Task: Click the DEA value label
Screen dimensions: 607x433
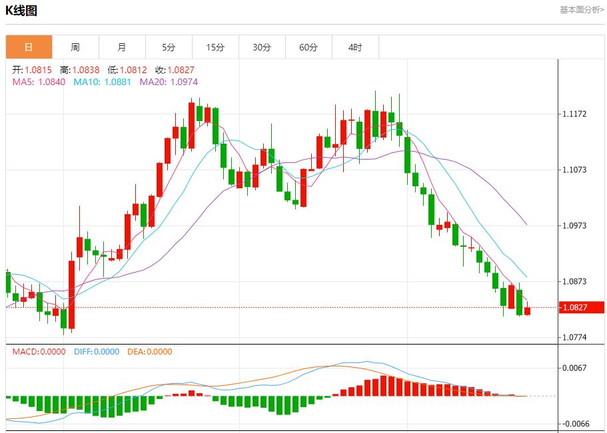Action: click(149, 352)
